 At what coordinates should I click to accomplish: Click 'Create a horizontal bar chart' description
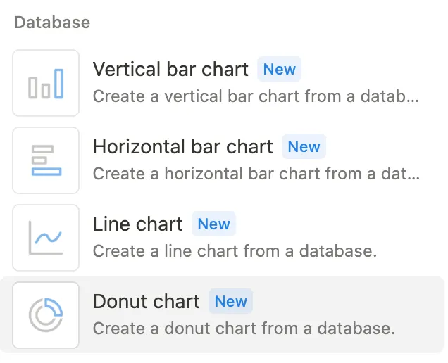pyautogui.click(x=256, y=173)
